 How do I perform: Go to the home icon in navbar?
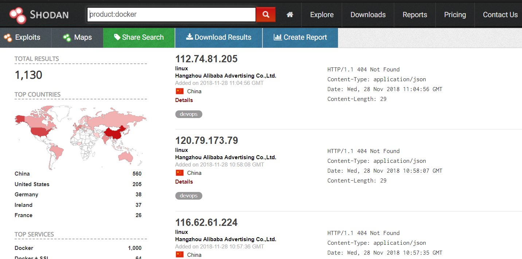coord(290,15)
